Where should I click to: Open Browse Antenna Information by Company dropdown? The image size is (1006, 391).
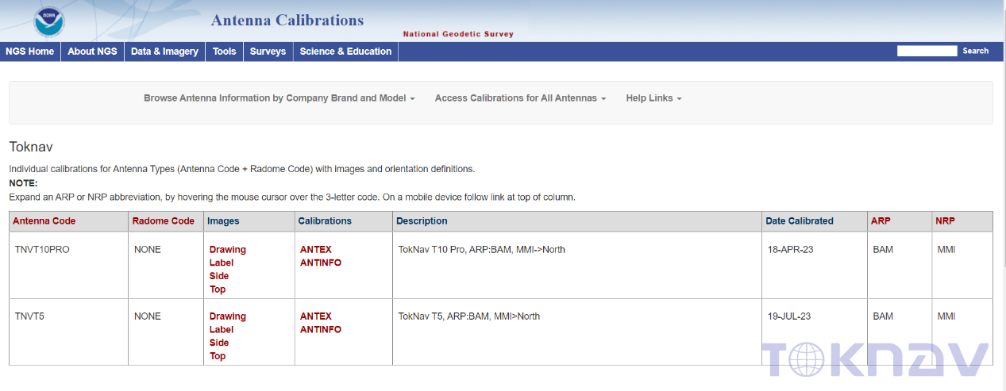point(279,98)
